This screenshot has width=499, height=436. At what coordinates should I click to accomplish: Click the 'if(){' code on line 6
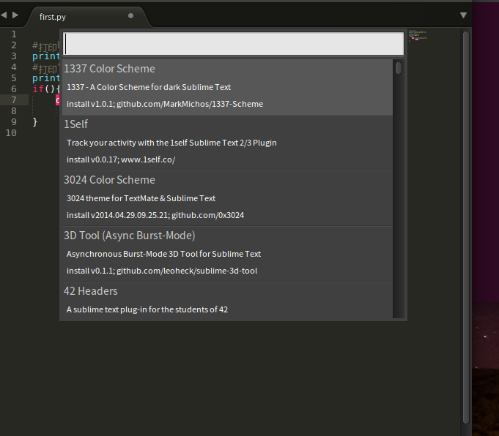pyautogui.click(x=46, y=89)
